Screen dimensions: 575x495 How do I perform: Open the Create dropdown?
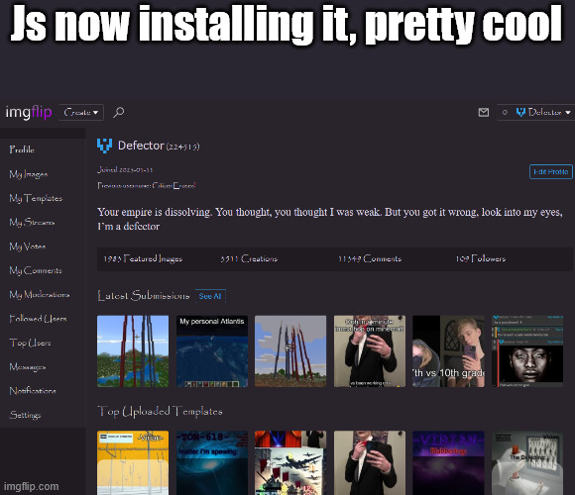click(x=81, y=112)
